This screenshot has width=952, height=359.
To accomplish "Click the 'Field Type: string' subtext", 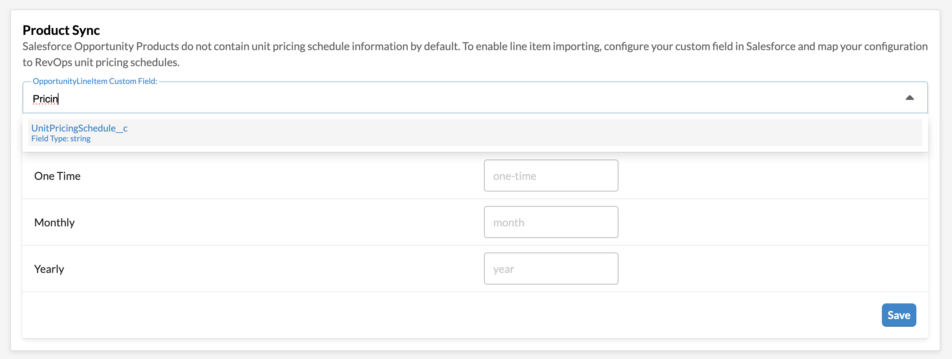I will 61,139.
